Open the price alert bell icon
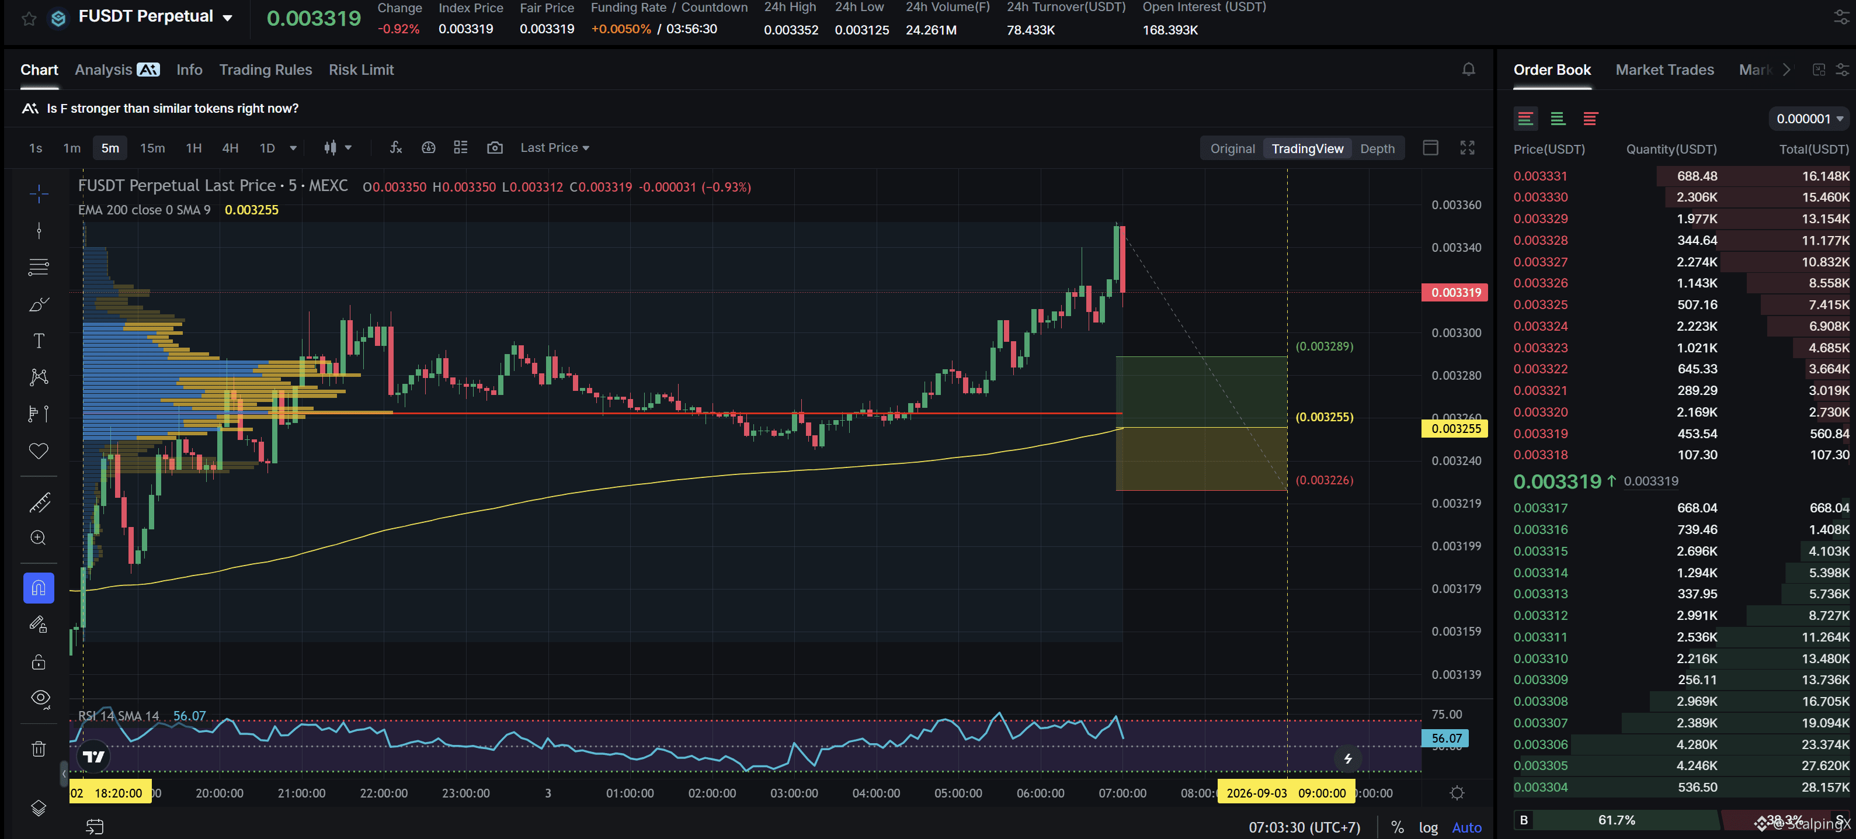 coord(1468,69)
